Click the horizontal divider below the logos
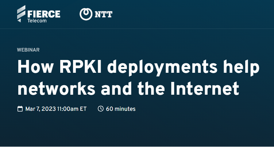The height and width of the screenshot is (147, 274). pyautogui.click(x=137, y=29)
